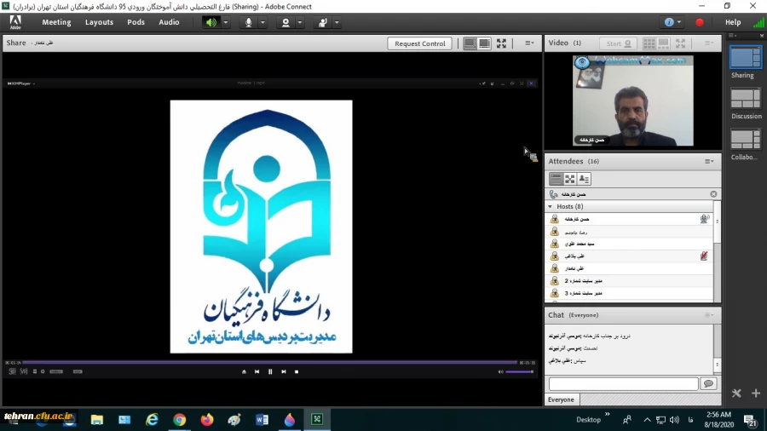The height and width of the screenshot is (431, 767).
Task: Click the video player pause button
Action: pyautogui.click(x=270, y=372)
